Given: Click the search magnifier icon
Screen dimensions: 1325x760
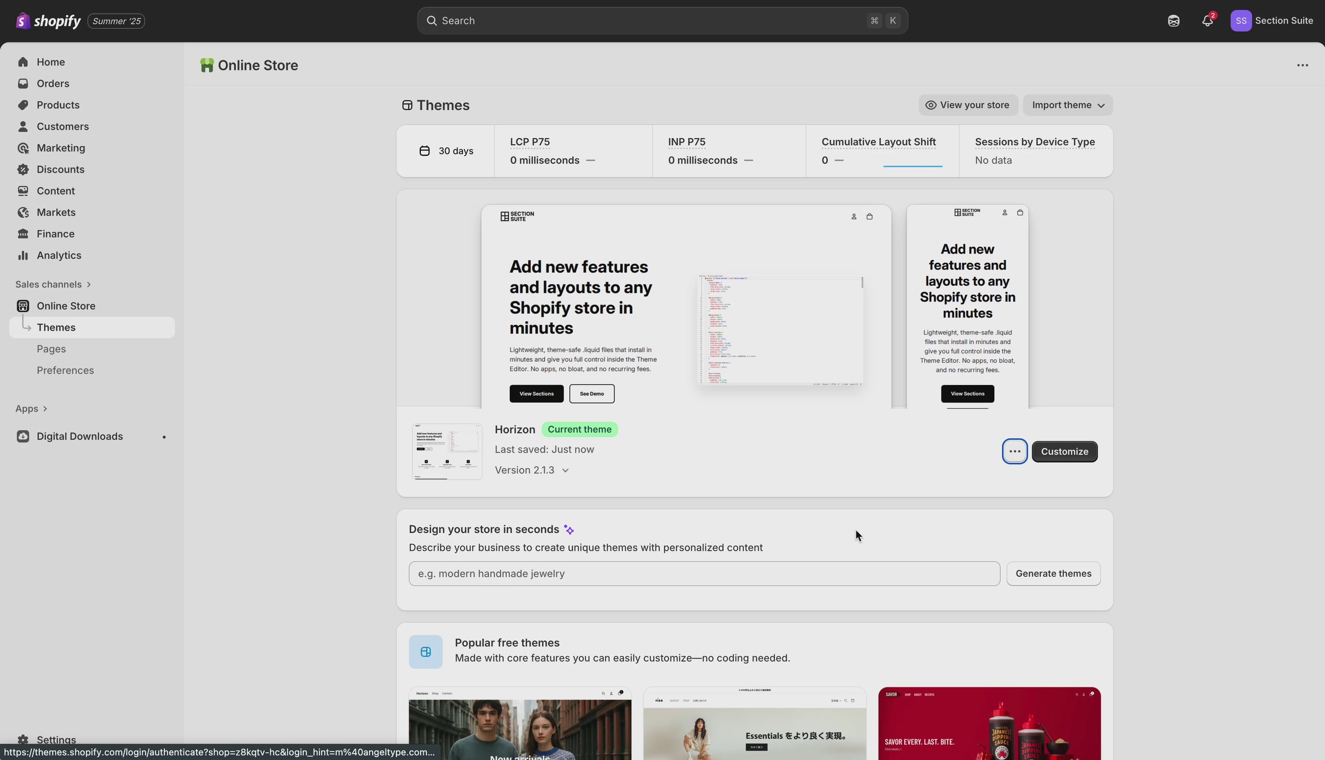Looking at the screenshot, I should pyautogui.click(x=432, y=21).
